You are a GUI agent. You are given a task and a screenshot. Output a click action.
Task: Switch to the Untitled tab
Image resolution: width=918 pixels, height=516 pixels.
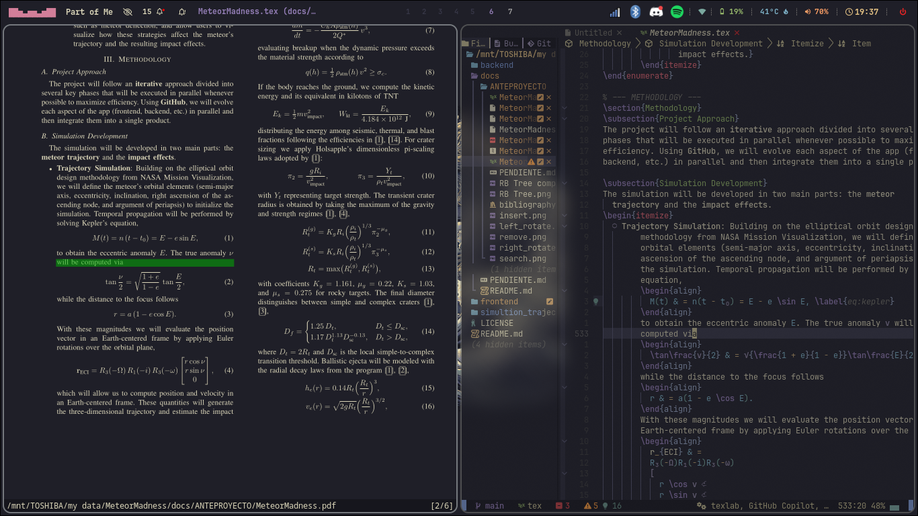pos(595,32)
